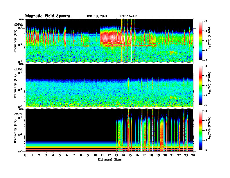This screenshot has width=230, height=178.
Task: Click the 10^1 frequency tick of dD/dt panel
Action: click(x=20, y=73)
